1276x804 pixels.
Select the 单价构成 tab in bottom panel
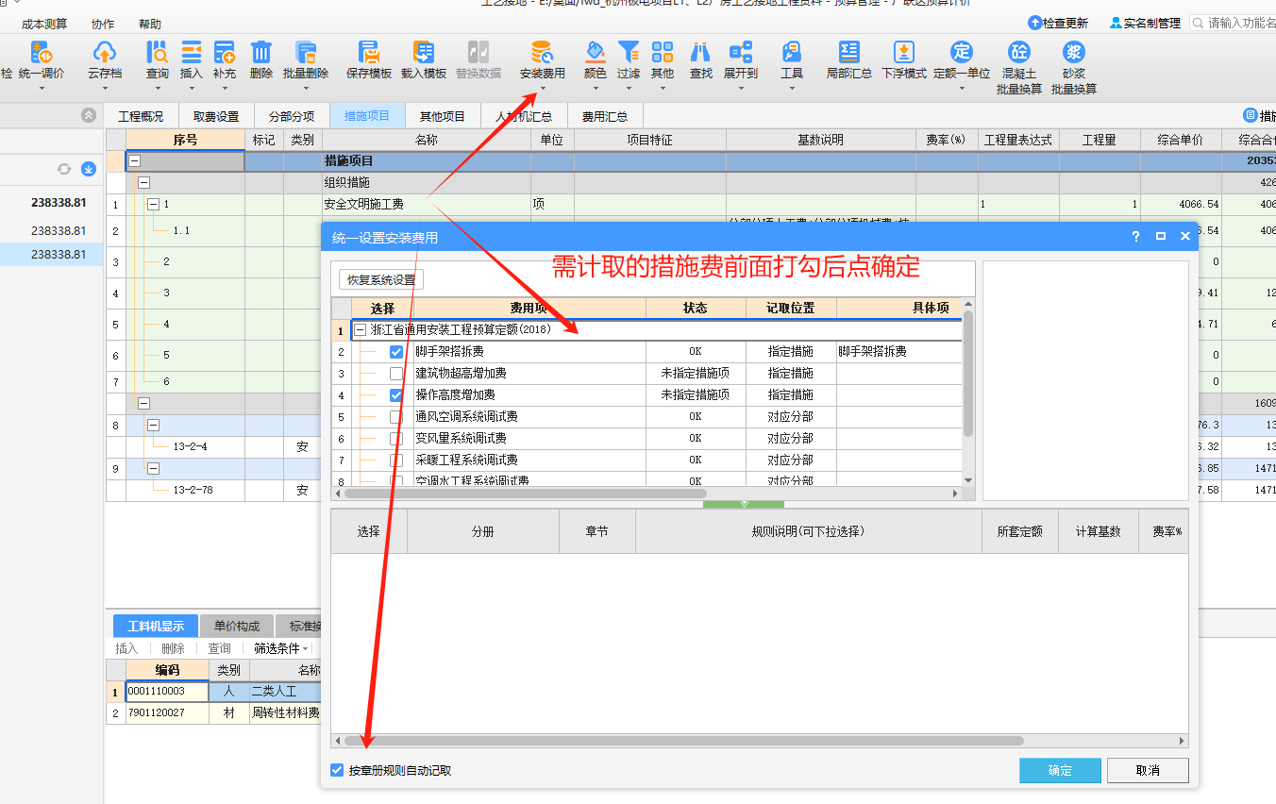point(237,626)
